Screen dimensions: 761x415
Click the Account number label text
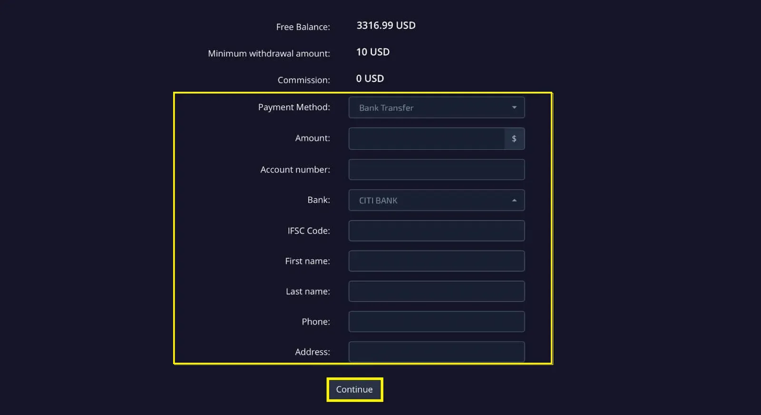(x=295, y=170)
